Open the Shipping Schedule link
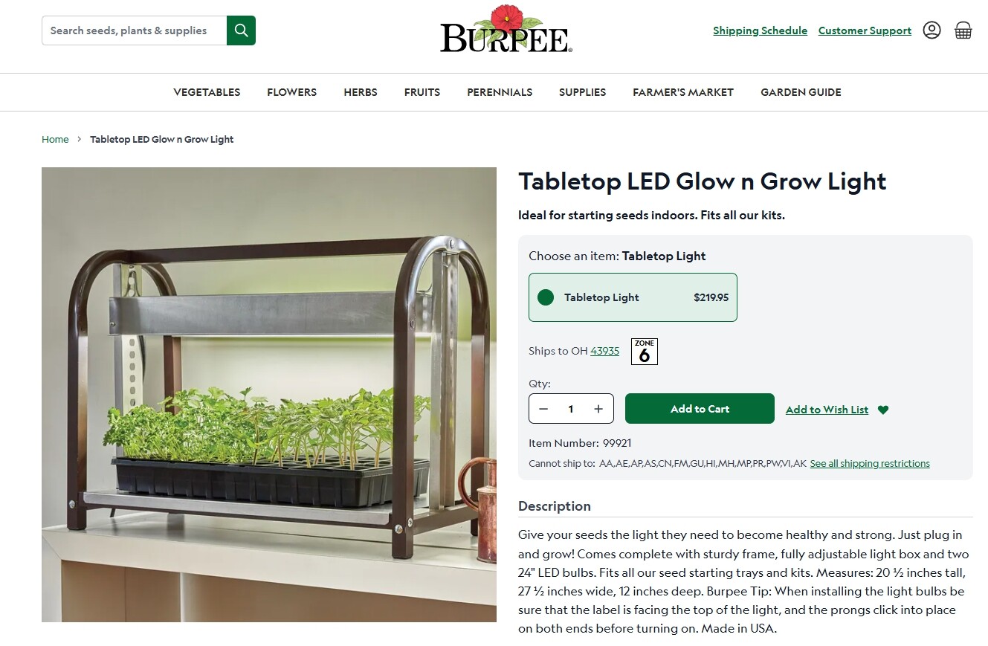Image resolution: width=988 pixels, height=646 pixels. click(760, 30)
